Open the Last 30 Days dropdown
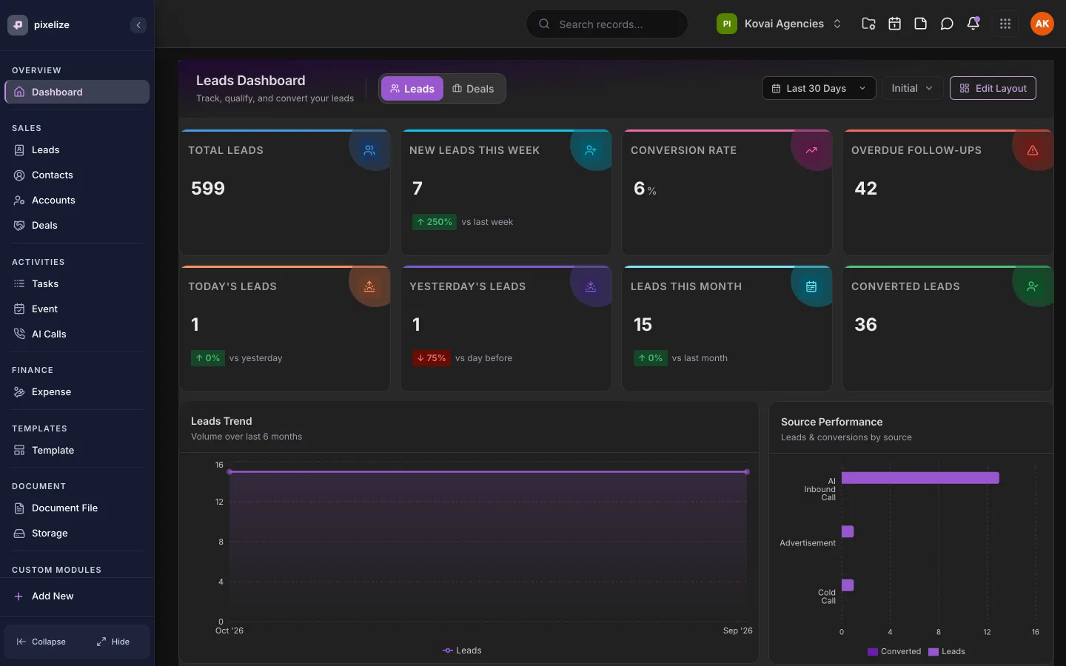The height and width of the screenshot is (666, 1066). click(x=819, y=88)
